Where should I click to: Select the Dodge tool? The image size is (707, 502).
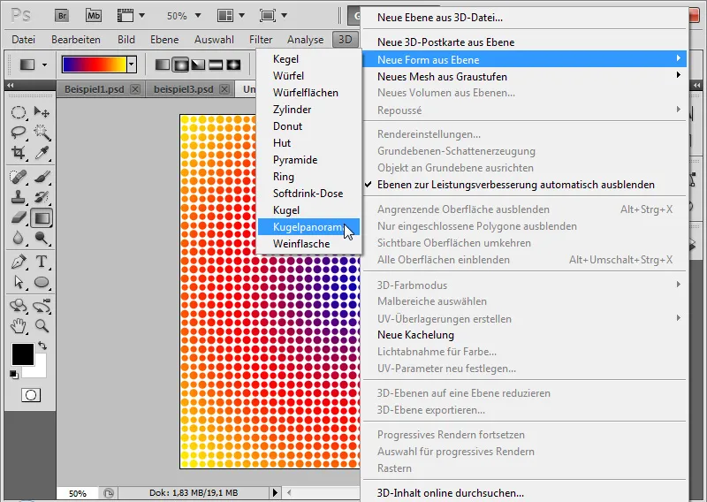click(x=42, y=238)
